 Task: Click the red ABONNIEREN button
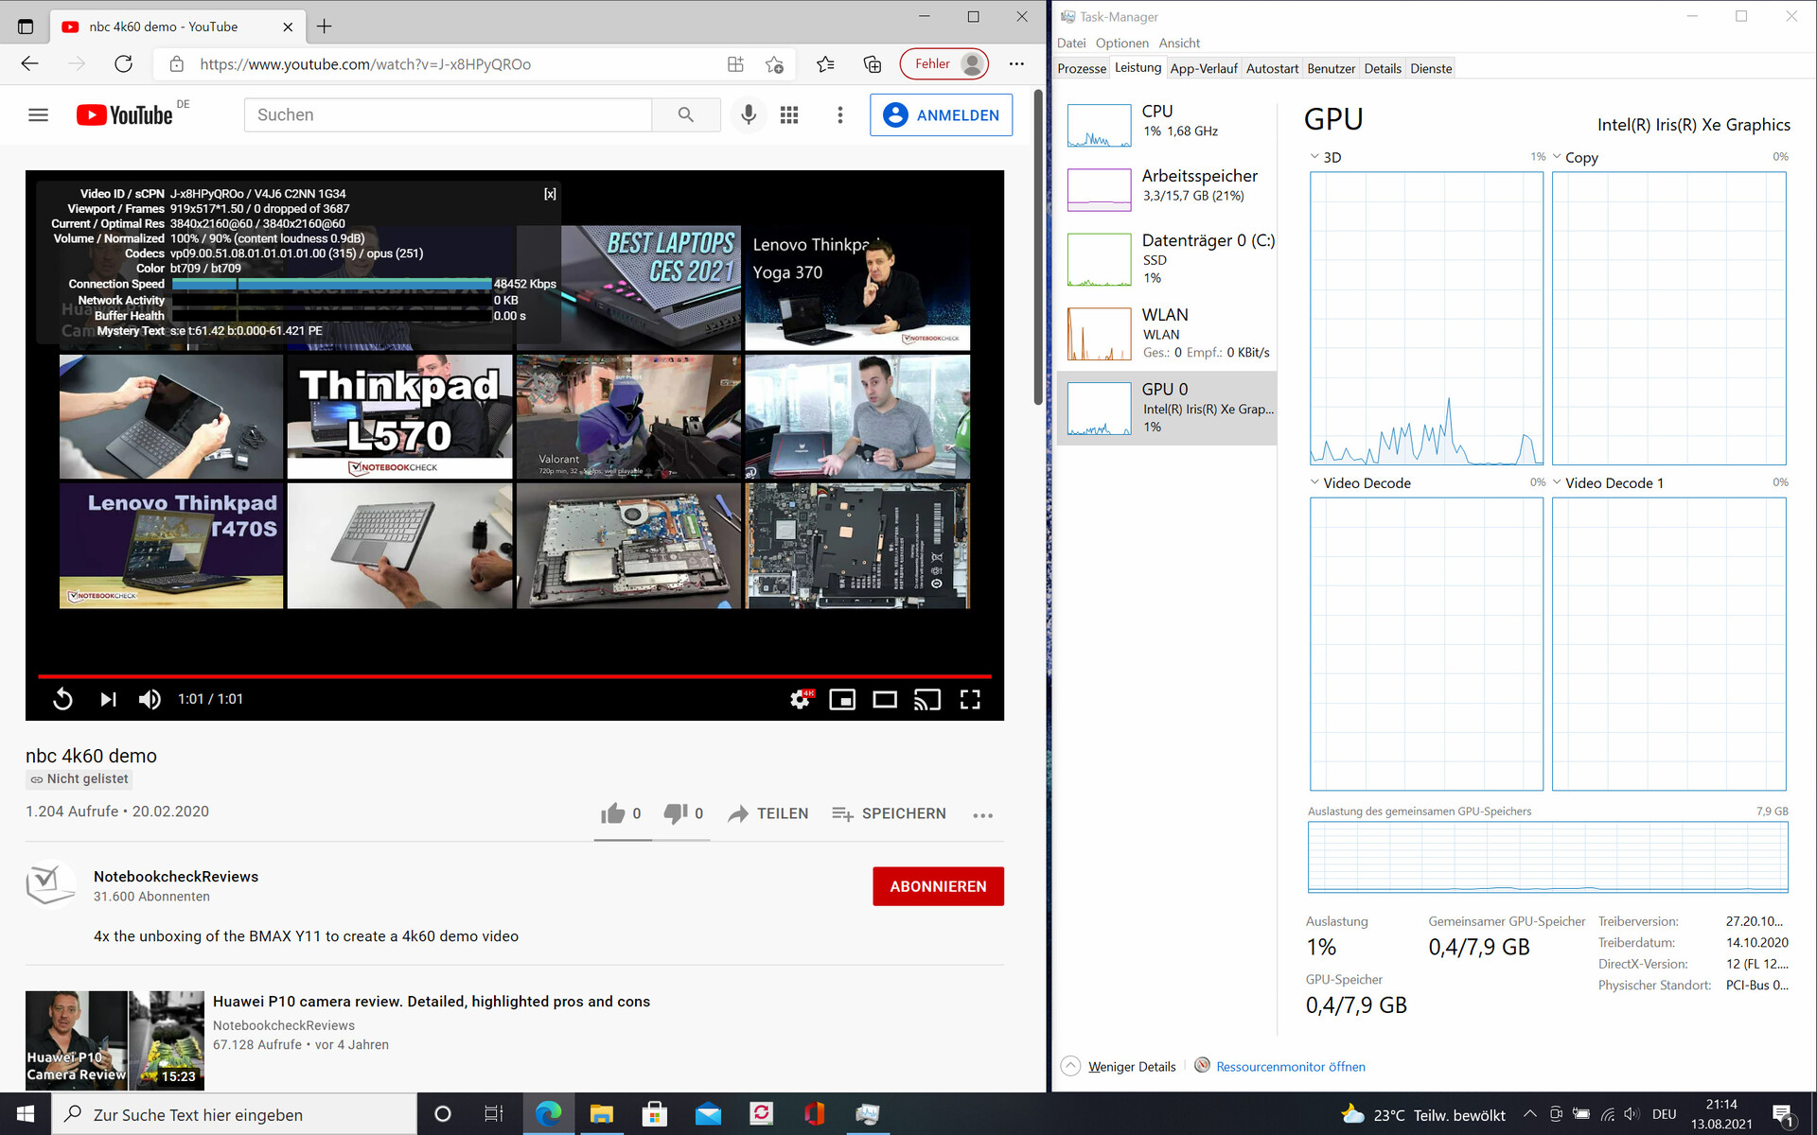click(x=937, y=886)
